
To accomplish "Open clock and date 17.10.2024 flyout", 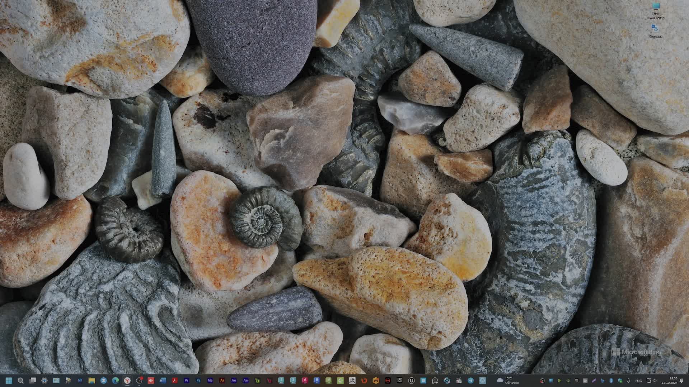I will (669, 381).
